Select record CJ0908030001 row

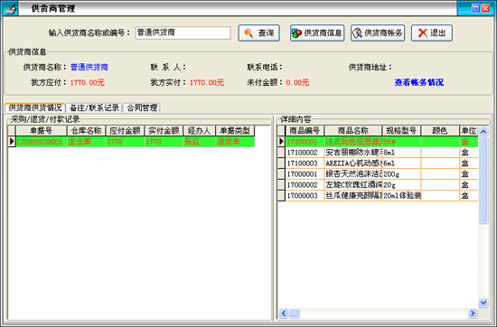(131, 142)
